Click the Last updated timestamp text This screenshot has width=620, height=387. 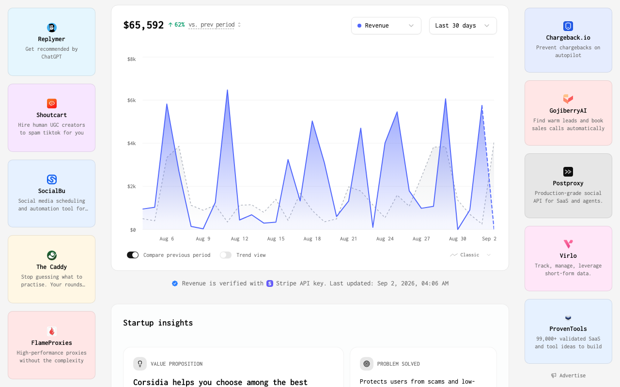[x=389, y=283]
